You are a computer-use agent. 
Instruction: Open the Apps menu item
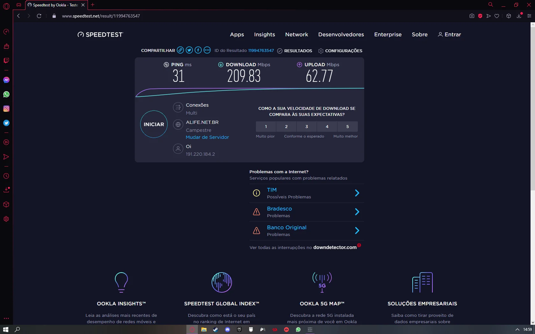click(237, 34)
